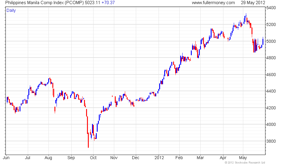Click the 5000 price axis label

point(271,41)
